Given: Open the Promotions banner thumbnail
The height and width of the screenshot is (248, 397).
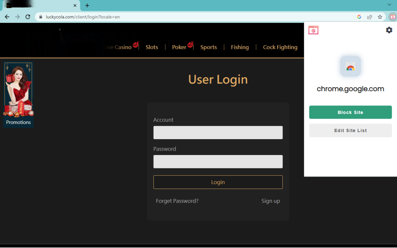Looking at the screenshot, I should tap(18, 95).
